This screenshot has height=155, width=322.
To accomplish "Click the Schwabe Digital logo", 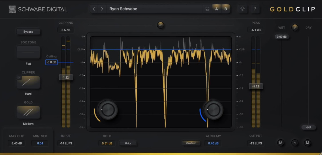I will [x=37, y=9].
